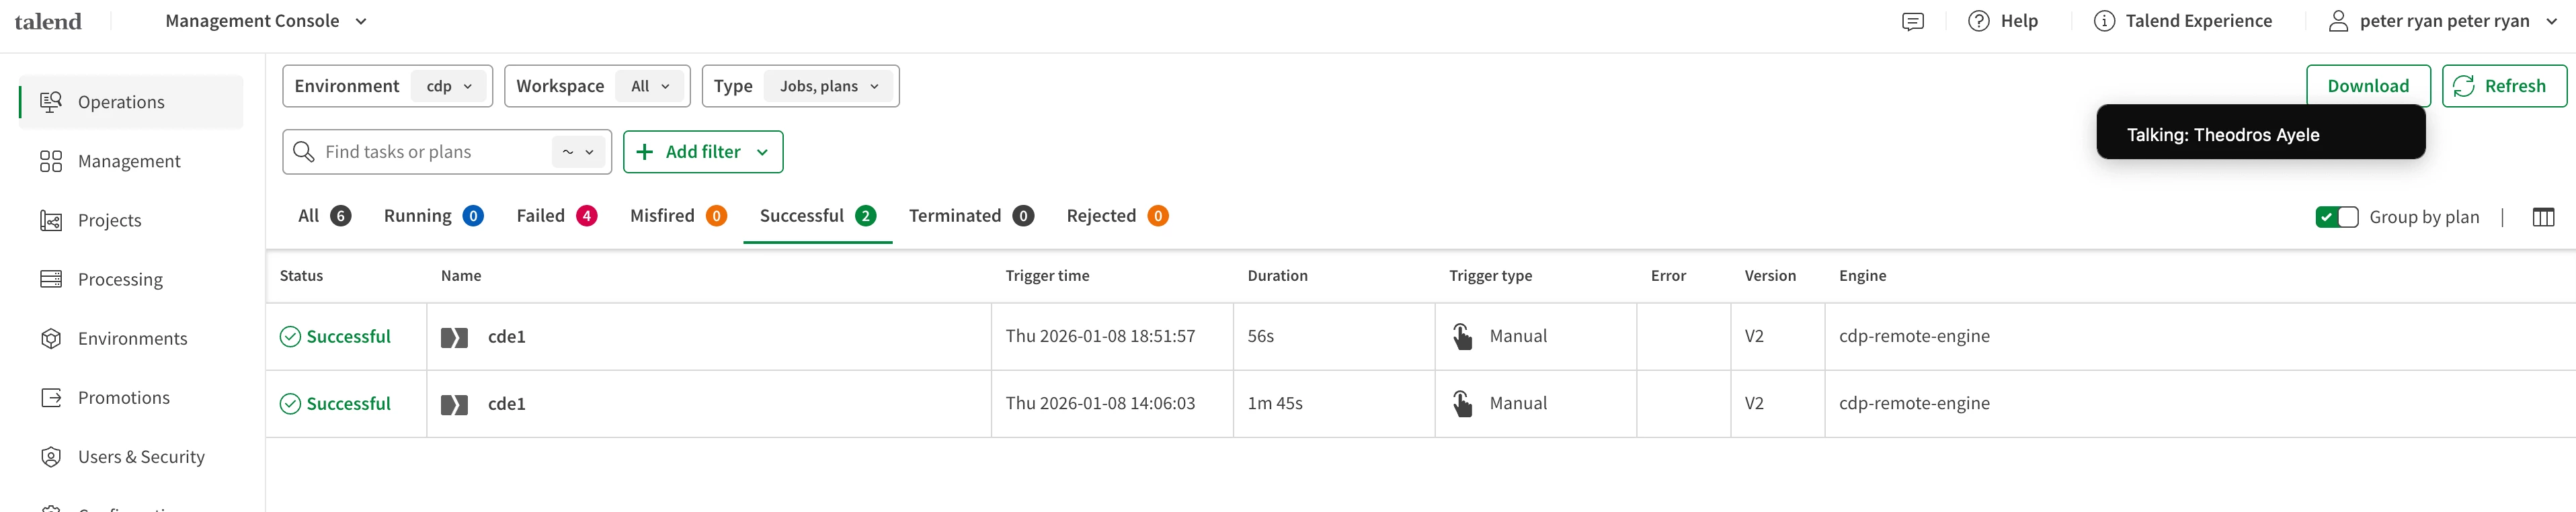Click task icon for cde1 at 14:06:03
2576x512 pixels.
(x=454, y=404)
